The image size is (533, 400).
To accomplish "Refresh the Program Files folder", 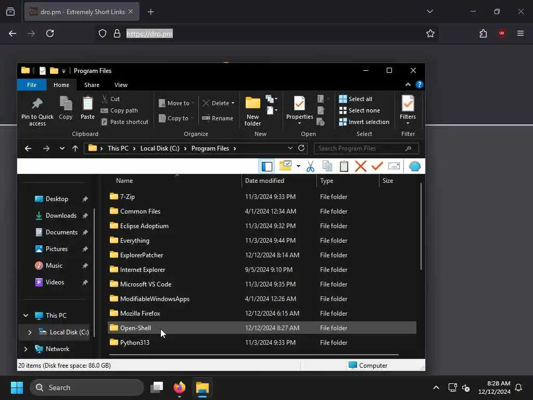I will pos(301,148).
